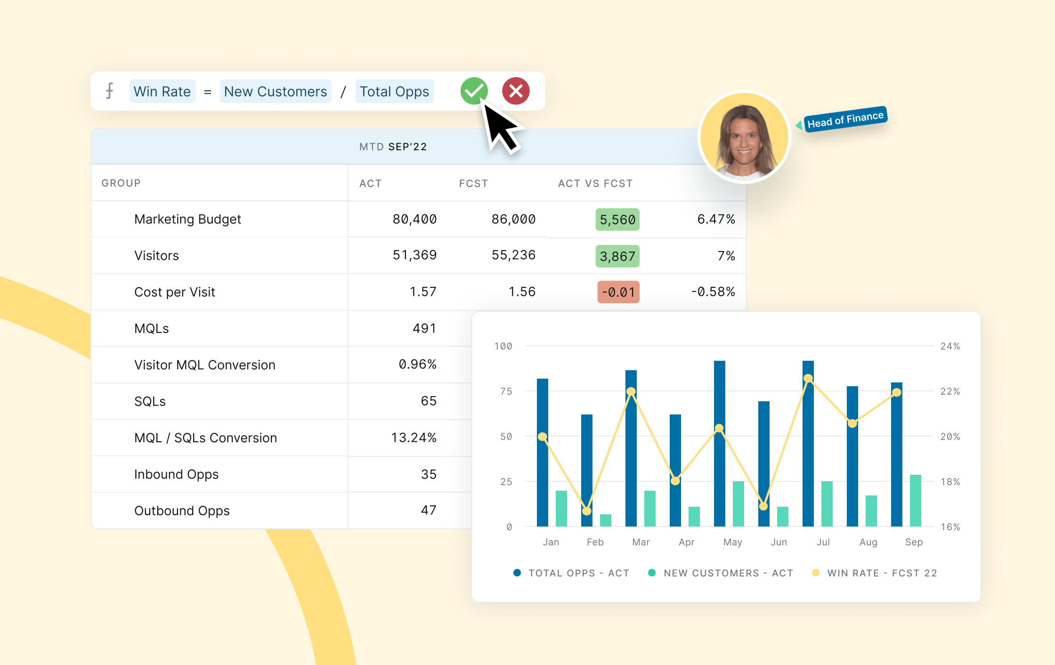The image size is (1055, 665).
Task: Click the green 5,560 variance cell
Action: coord(617,219)
